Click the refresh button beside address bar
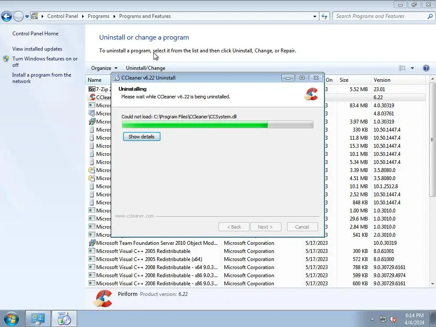Viewport: 436px width, 327px height. tap(324, 17)
